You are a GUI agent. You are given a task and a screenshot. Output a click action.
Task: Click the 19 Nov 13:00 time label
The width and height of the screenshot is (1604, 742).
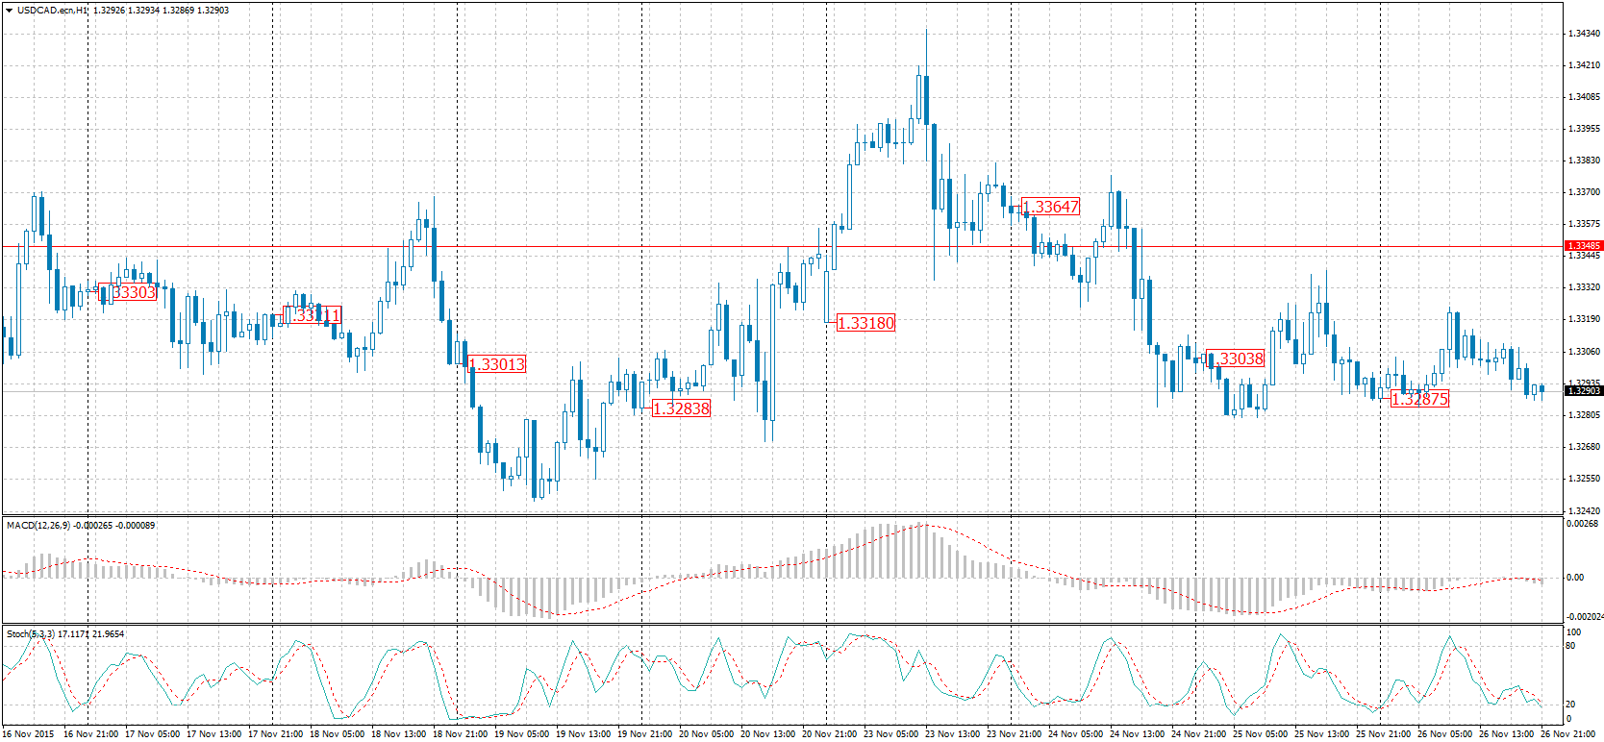pyautogui.click(x=583, y=734)
